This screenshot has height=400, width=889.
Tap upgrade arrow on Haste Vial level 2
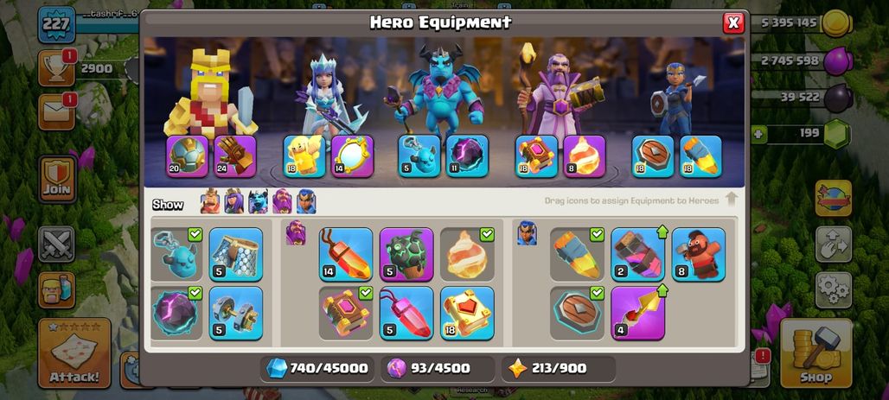(x=662, y=232)
